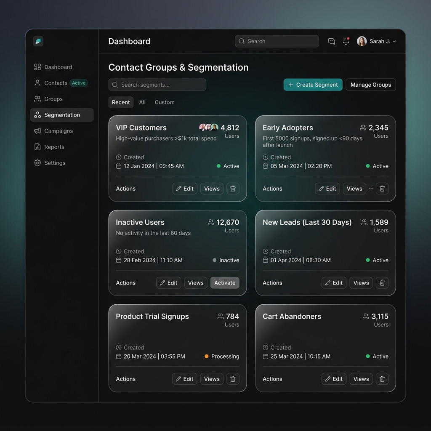Click the Product Trial Signups users icon

(221, 317)
